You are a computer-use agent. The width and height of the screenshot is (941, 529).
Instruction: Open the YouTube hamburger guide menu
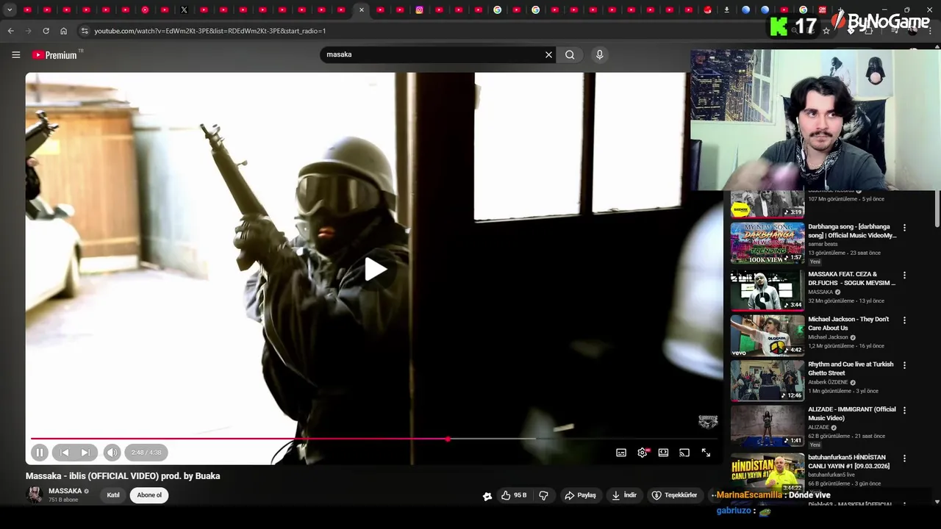tap(15, 54)
